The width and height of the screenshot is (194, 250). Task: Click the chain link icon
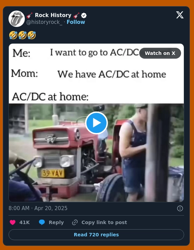coord(75,222)
